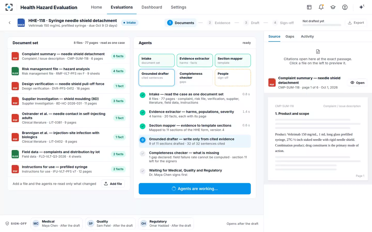Click the AI sparkle assistant icon

pyautogui.click(x=362, y=7)
